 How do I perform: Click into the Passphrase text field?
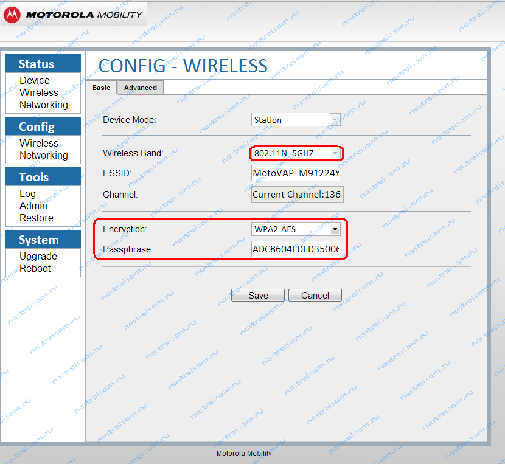[x=296, y=249]
